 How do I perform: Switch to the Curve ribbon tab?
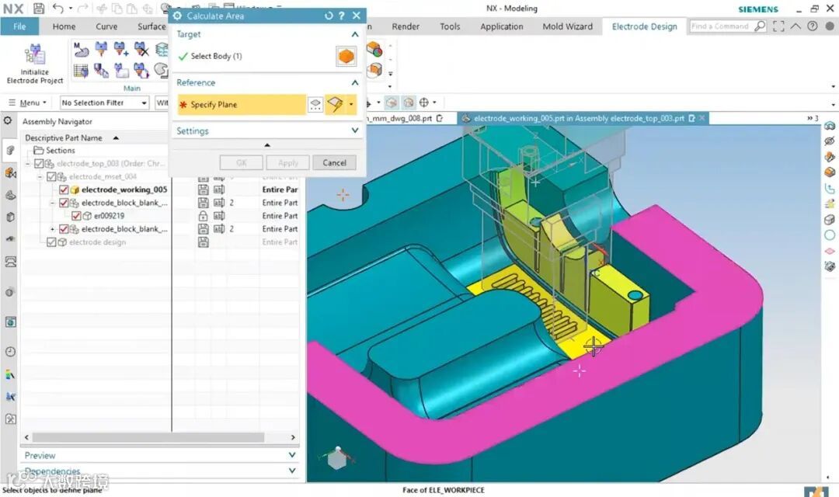click(x=106, y=26)
